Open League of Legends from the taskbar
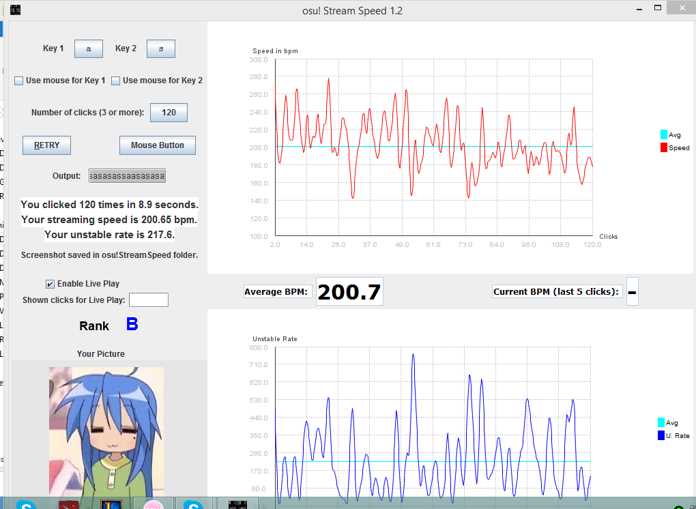 coord(111,504)
